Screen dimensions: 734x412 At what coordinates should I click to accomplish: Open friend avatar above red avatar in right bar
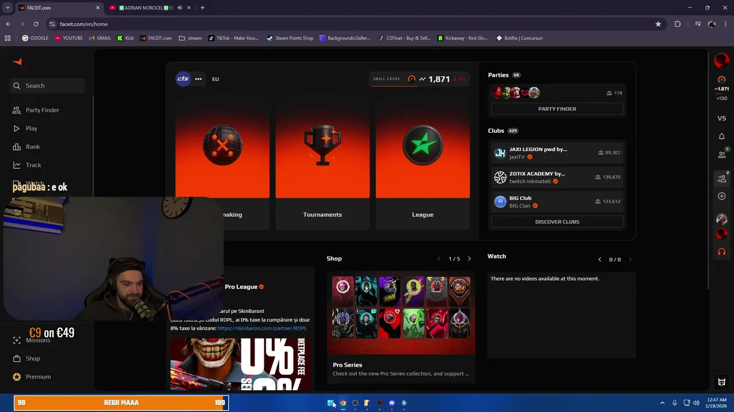click(721, 219)
